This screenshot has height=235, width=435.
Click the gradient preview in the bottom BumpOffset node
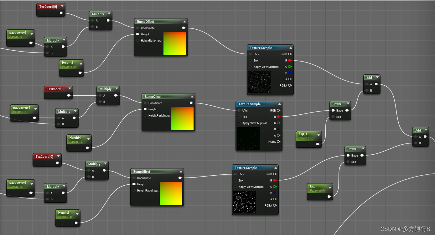[x=171, y=194]
